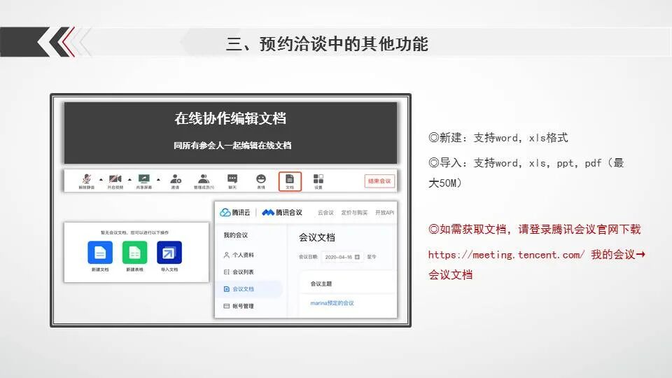Expand video options arrow beside camera
The image size is (672, 378).
[129, 180]
